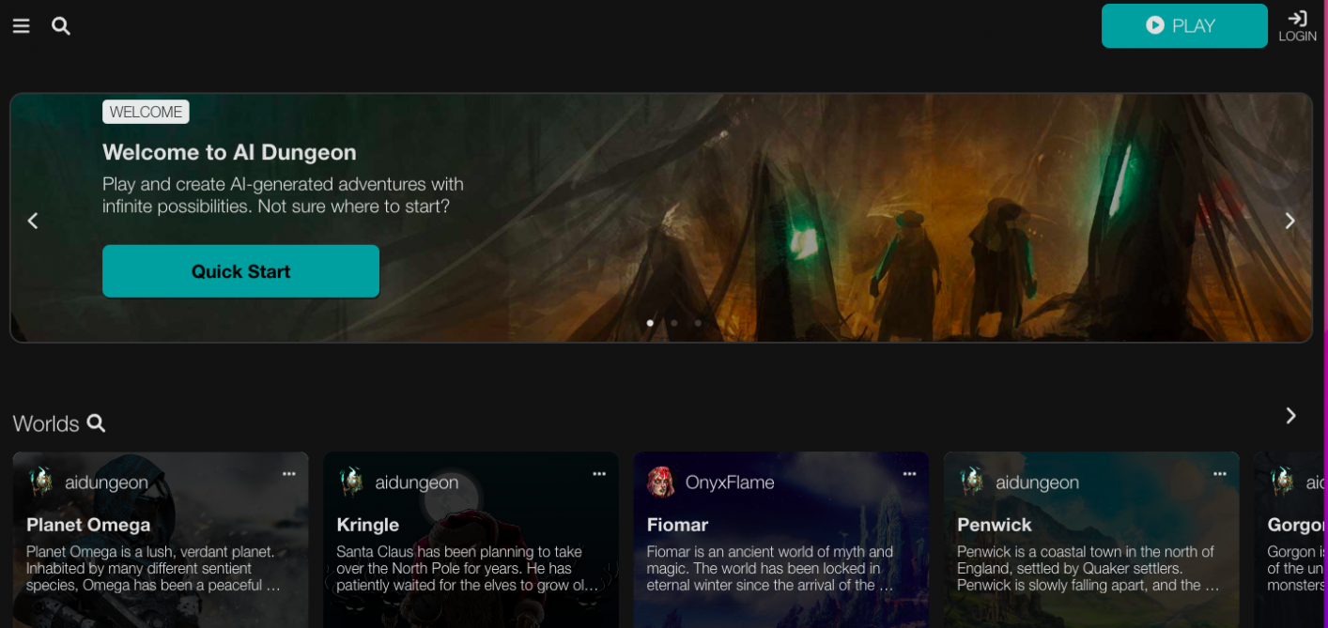Select the first carousel dot
1328x628 pixels.
coord(650,323)
